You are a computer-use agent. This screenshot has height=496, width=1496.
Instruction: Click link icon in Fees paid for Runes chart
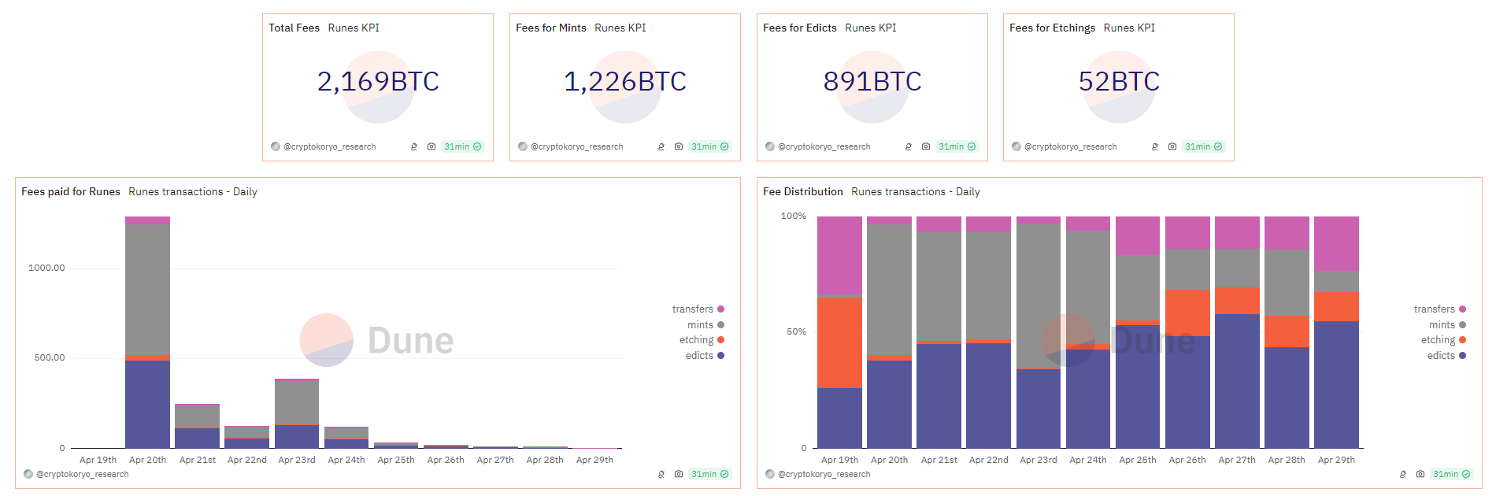[661, 474]
